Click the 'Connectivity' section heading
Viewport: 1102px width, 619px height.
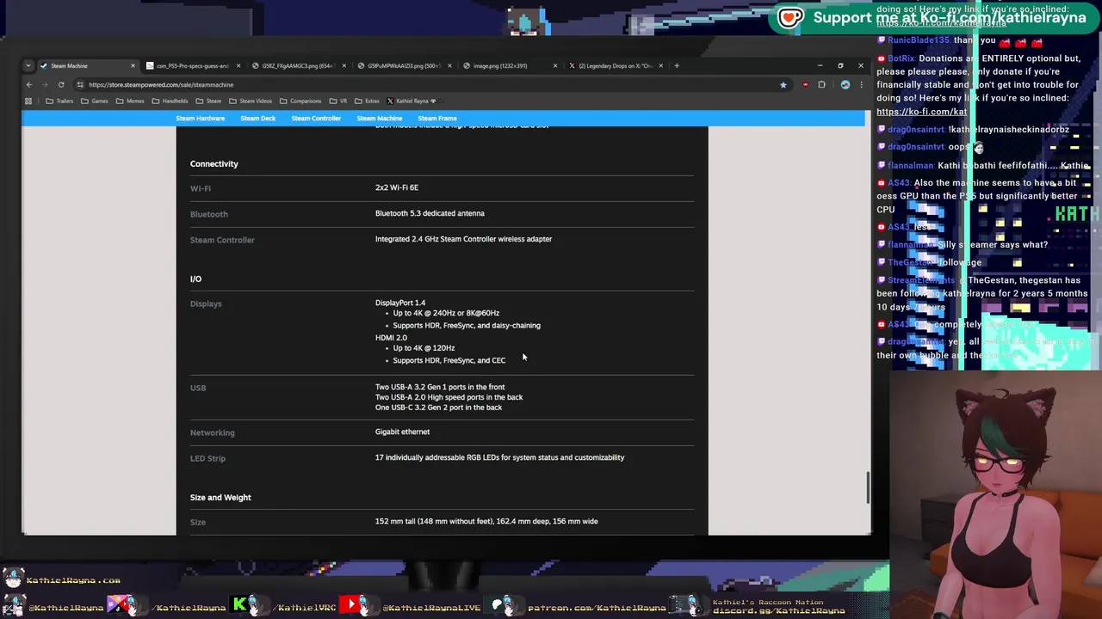tap(214, 163)
